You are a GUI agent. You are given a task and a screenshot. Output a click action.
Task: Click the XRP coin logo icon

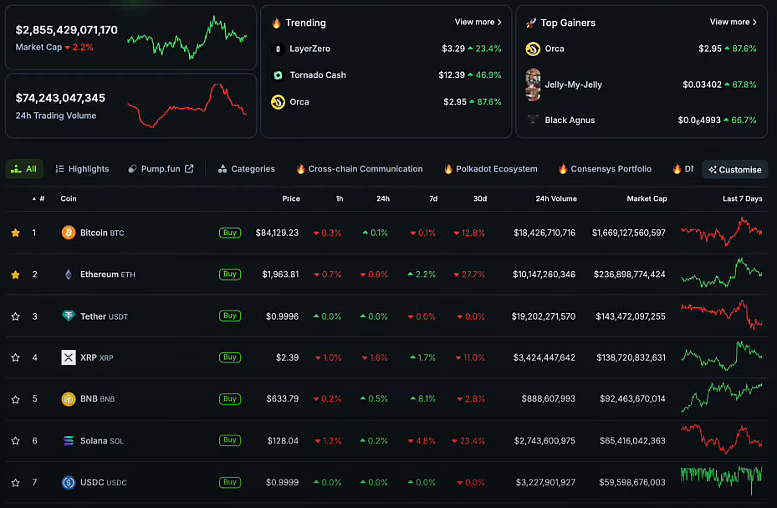(x=69, y=357)
